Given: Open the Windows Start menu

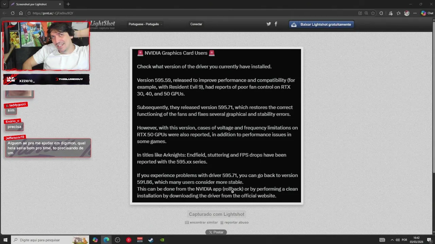Looking at the screenshot, I should point(5,240).
